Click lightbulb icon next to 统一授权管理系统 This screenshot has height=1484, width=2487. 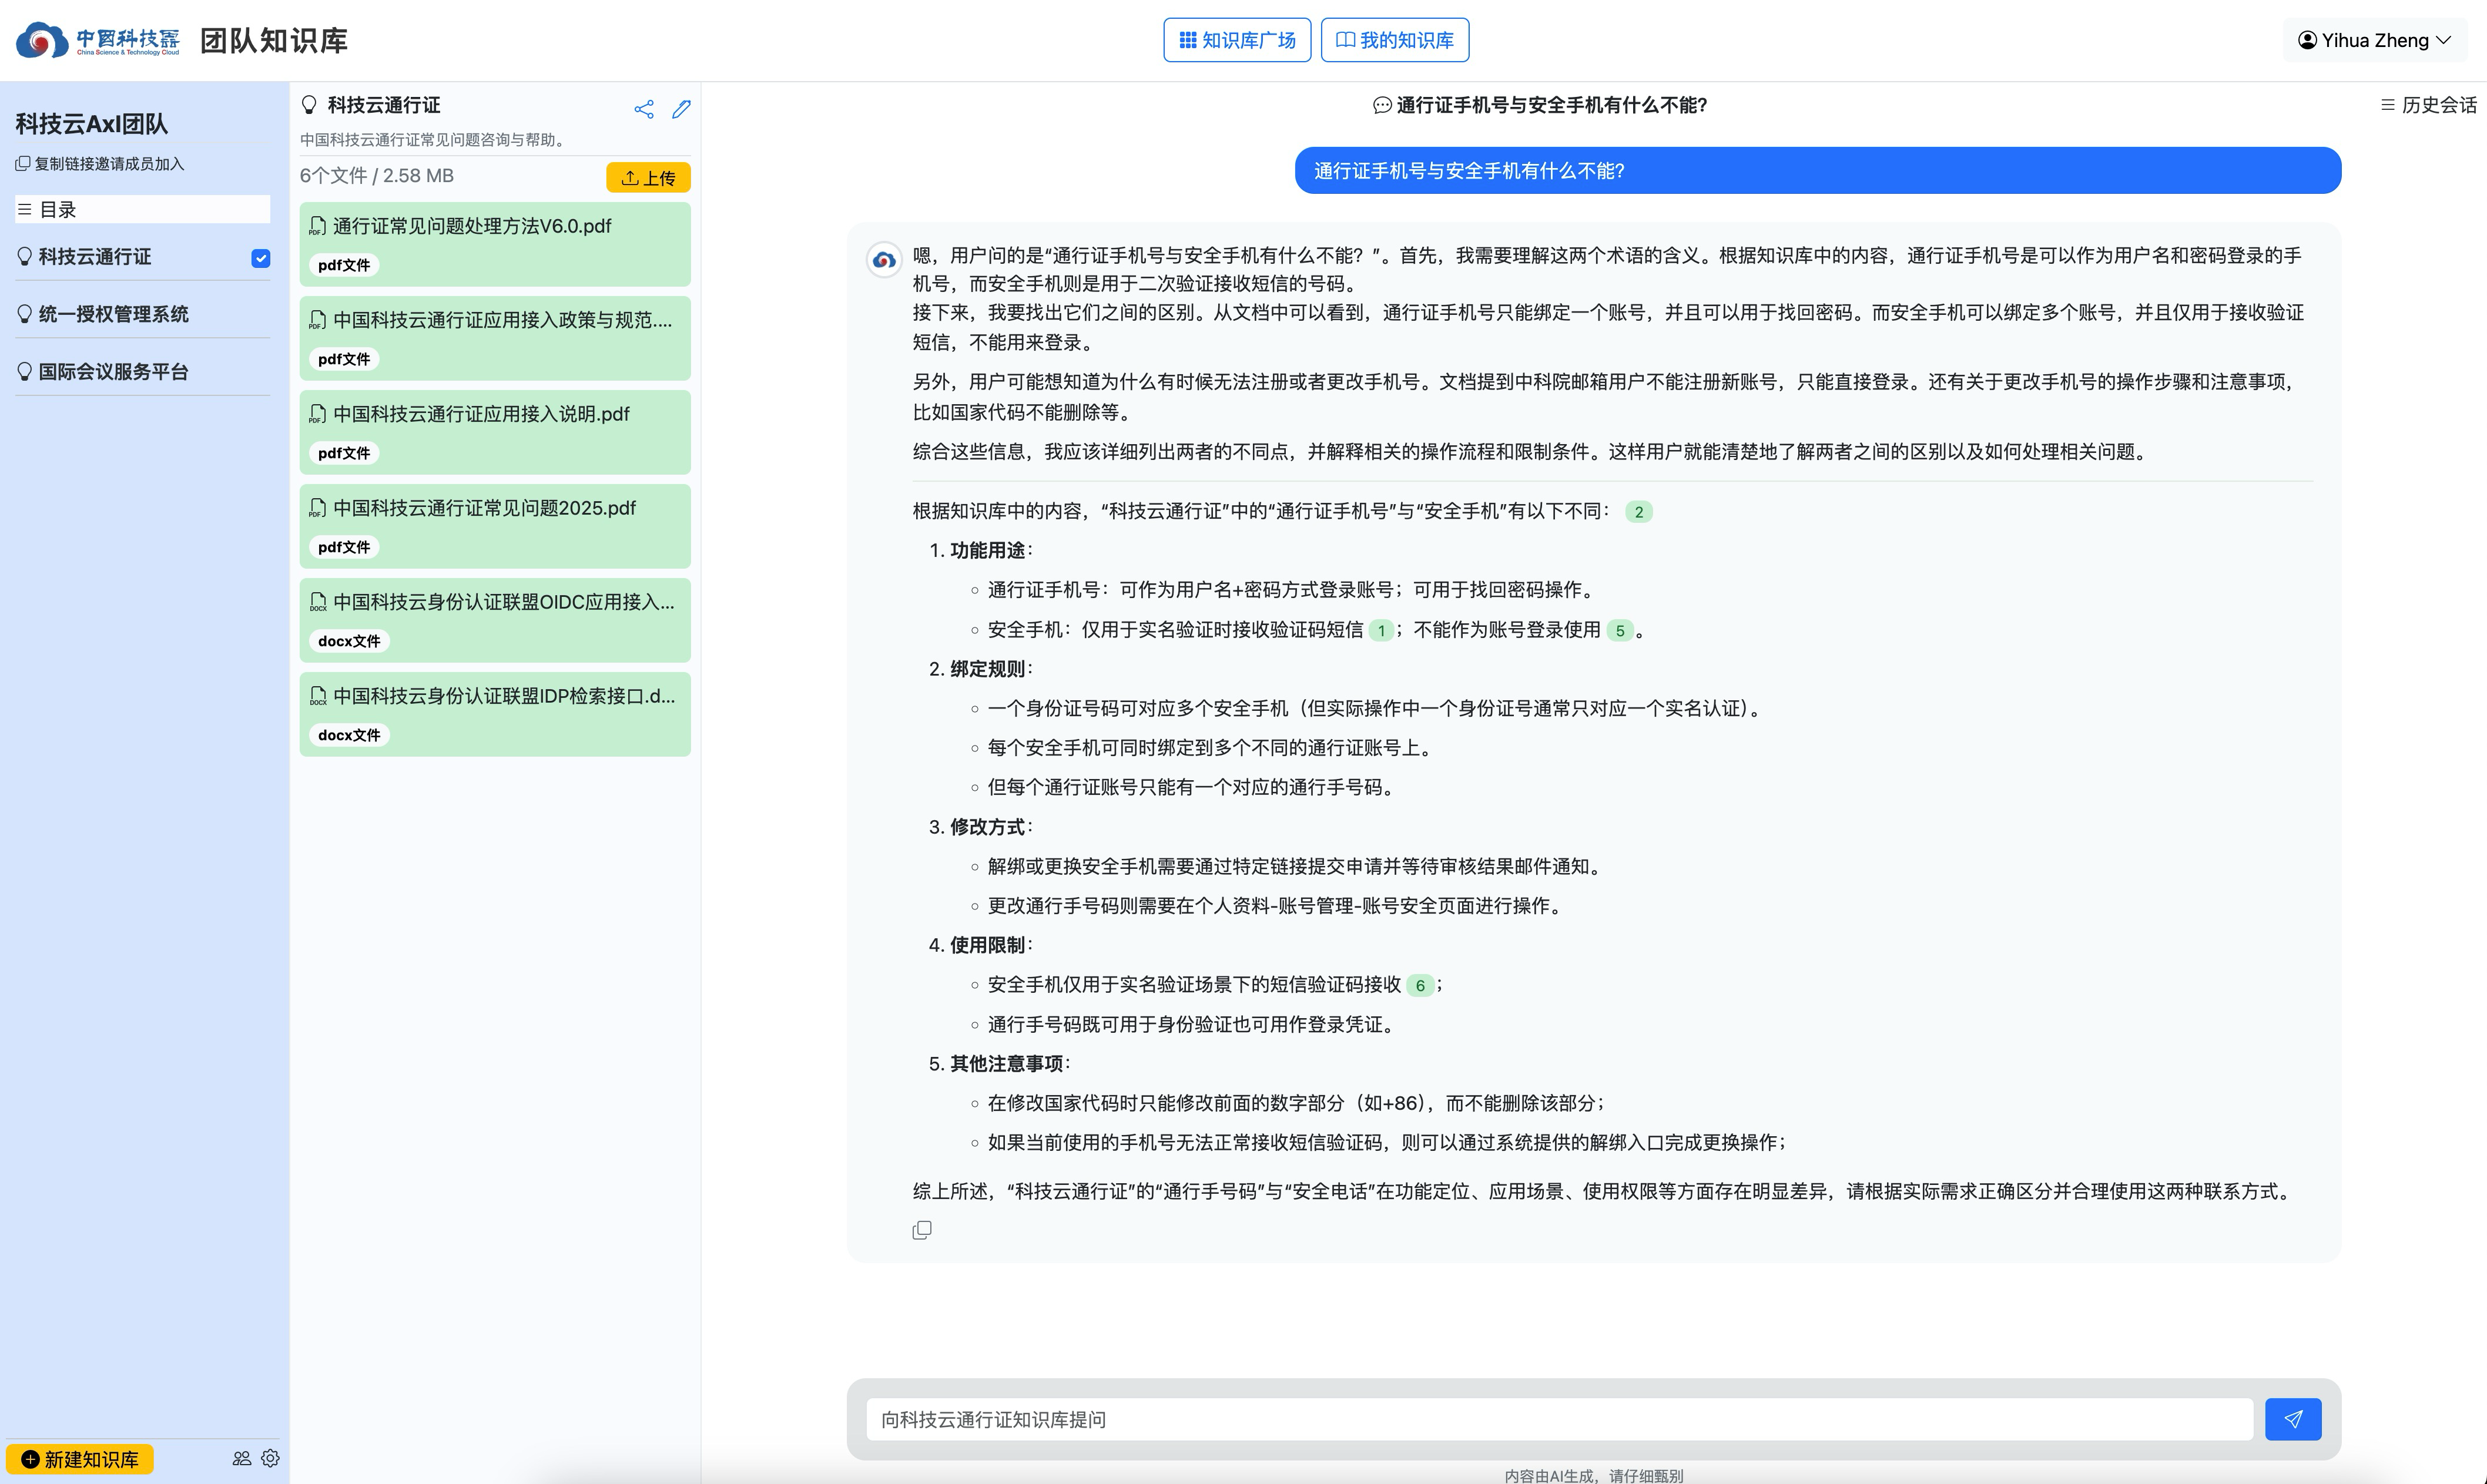(x=25, y=314)
